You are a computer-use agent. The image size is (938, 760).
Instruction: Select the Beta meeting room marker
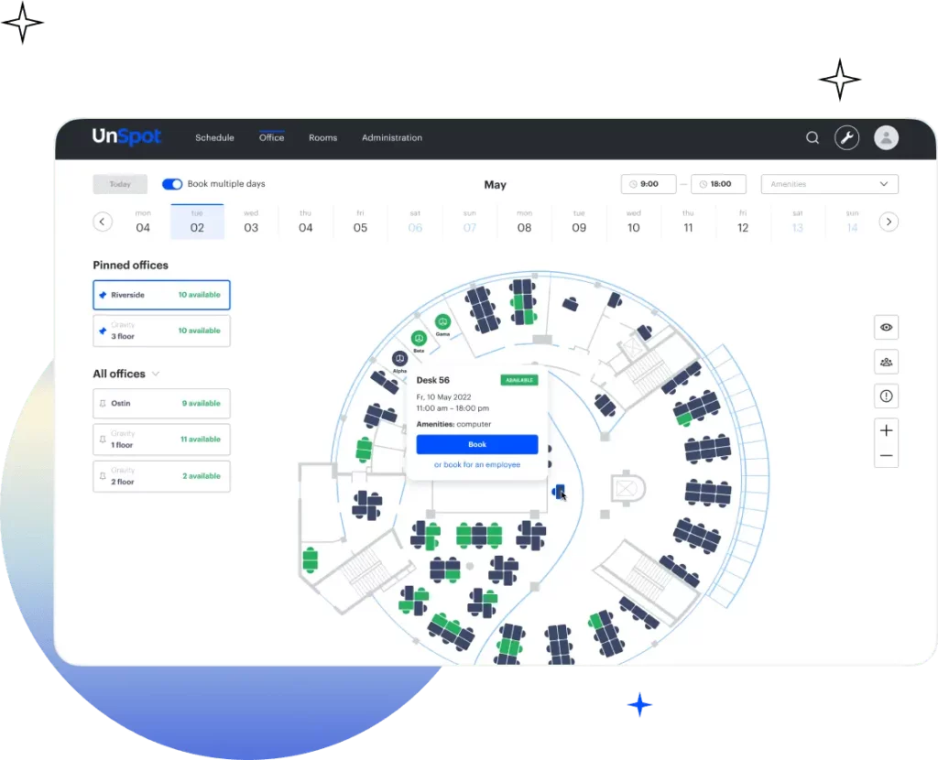419,339
